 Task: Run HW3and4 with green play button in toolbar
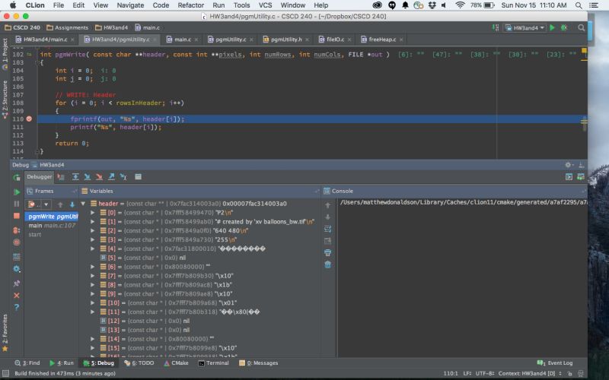click(x=553, y=27)
